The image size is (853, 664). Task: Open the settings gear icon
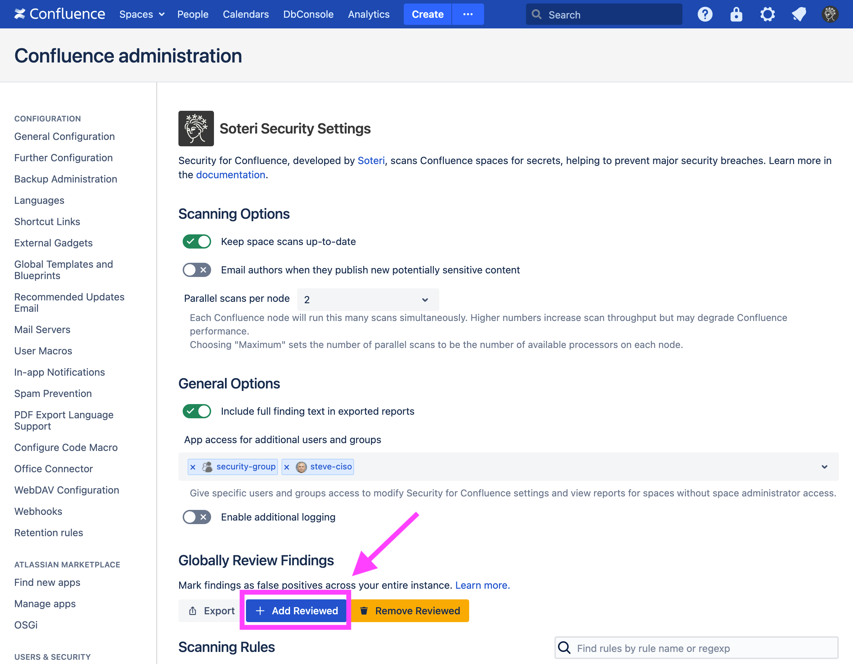pos(767,14)
